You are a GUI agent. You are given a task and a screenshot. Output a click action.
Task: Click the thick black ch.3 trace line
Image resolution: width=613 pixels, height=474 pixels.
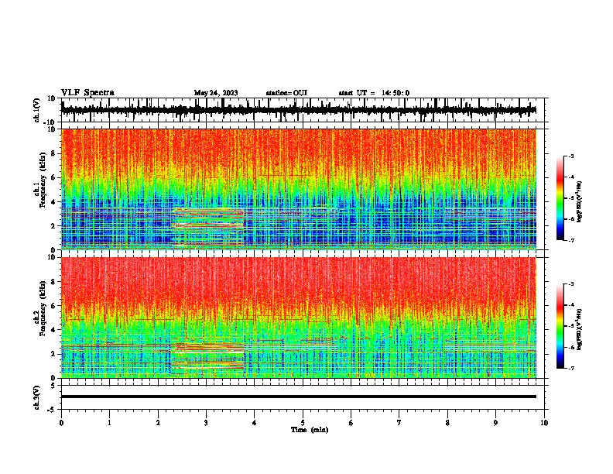tap(299, 397)
